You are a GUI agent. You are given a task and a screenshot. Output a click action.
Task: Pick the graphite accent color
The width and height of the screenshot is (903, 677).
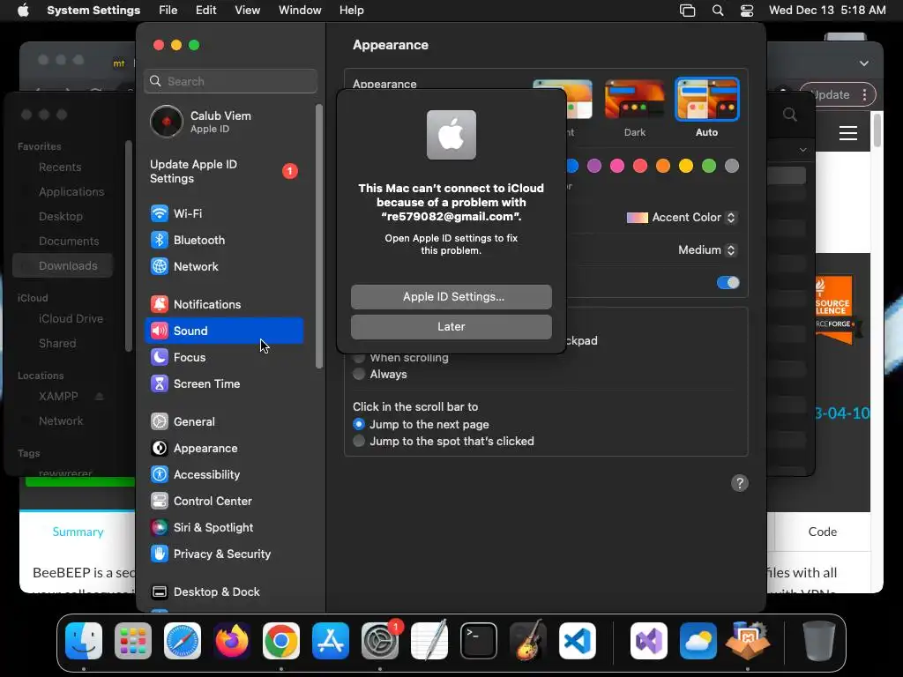pos(732,167)
